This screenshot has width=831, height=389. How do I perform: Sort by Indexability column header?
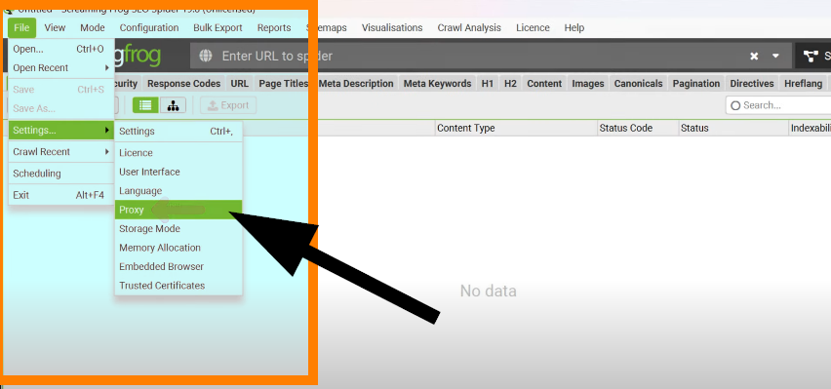coord(810,128)
